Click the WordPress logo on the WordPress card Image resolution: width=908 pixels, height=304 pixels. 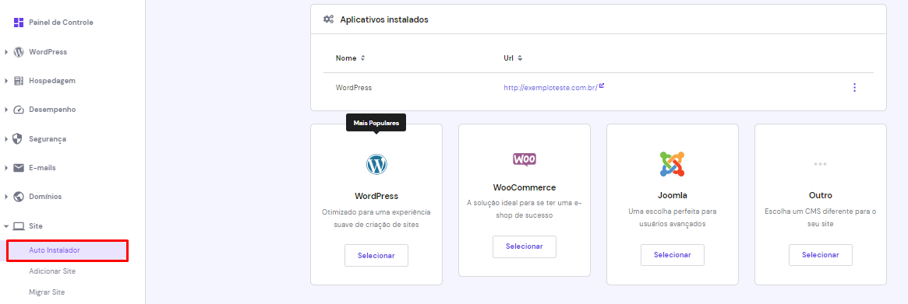coord(376,164)
